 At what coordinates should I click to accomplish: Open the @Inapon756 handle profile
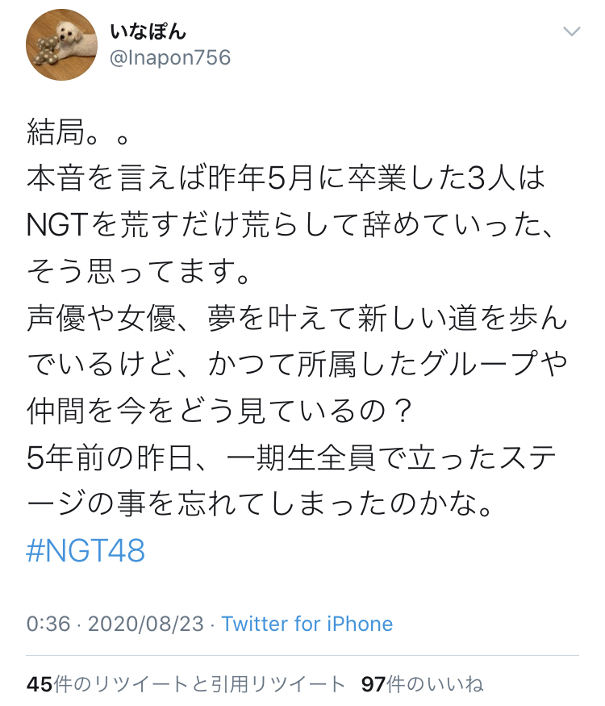(x=170, y=57)
